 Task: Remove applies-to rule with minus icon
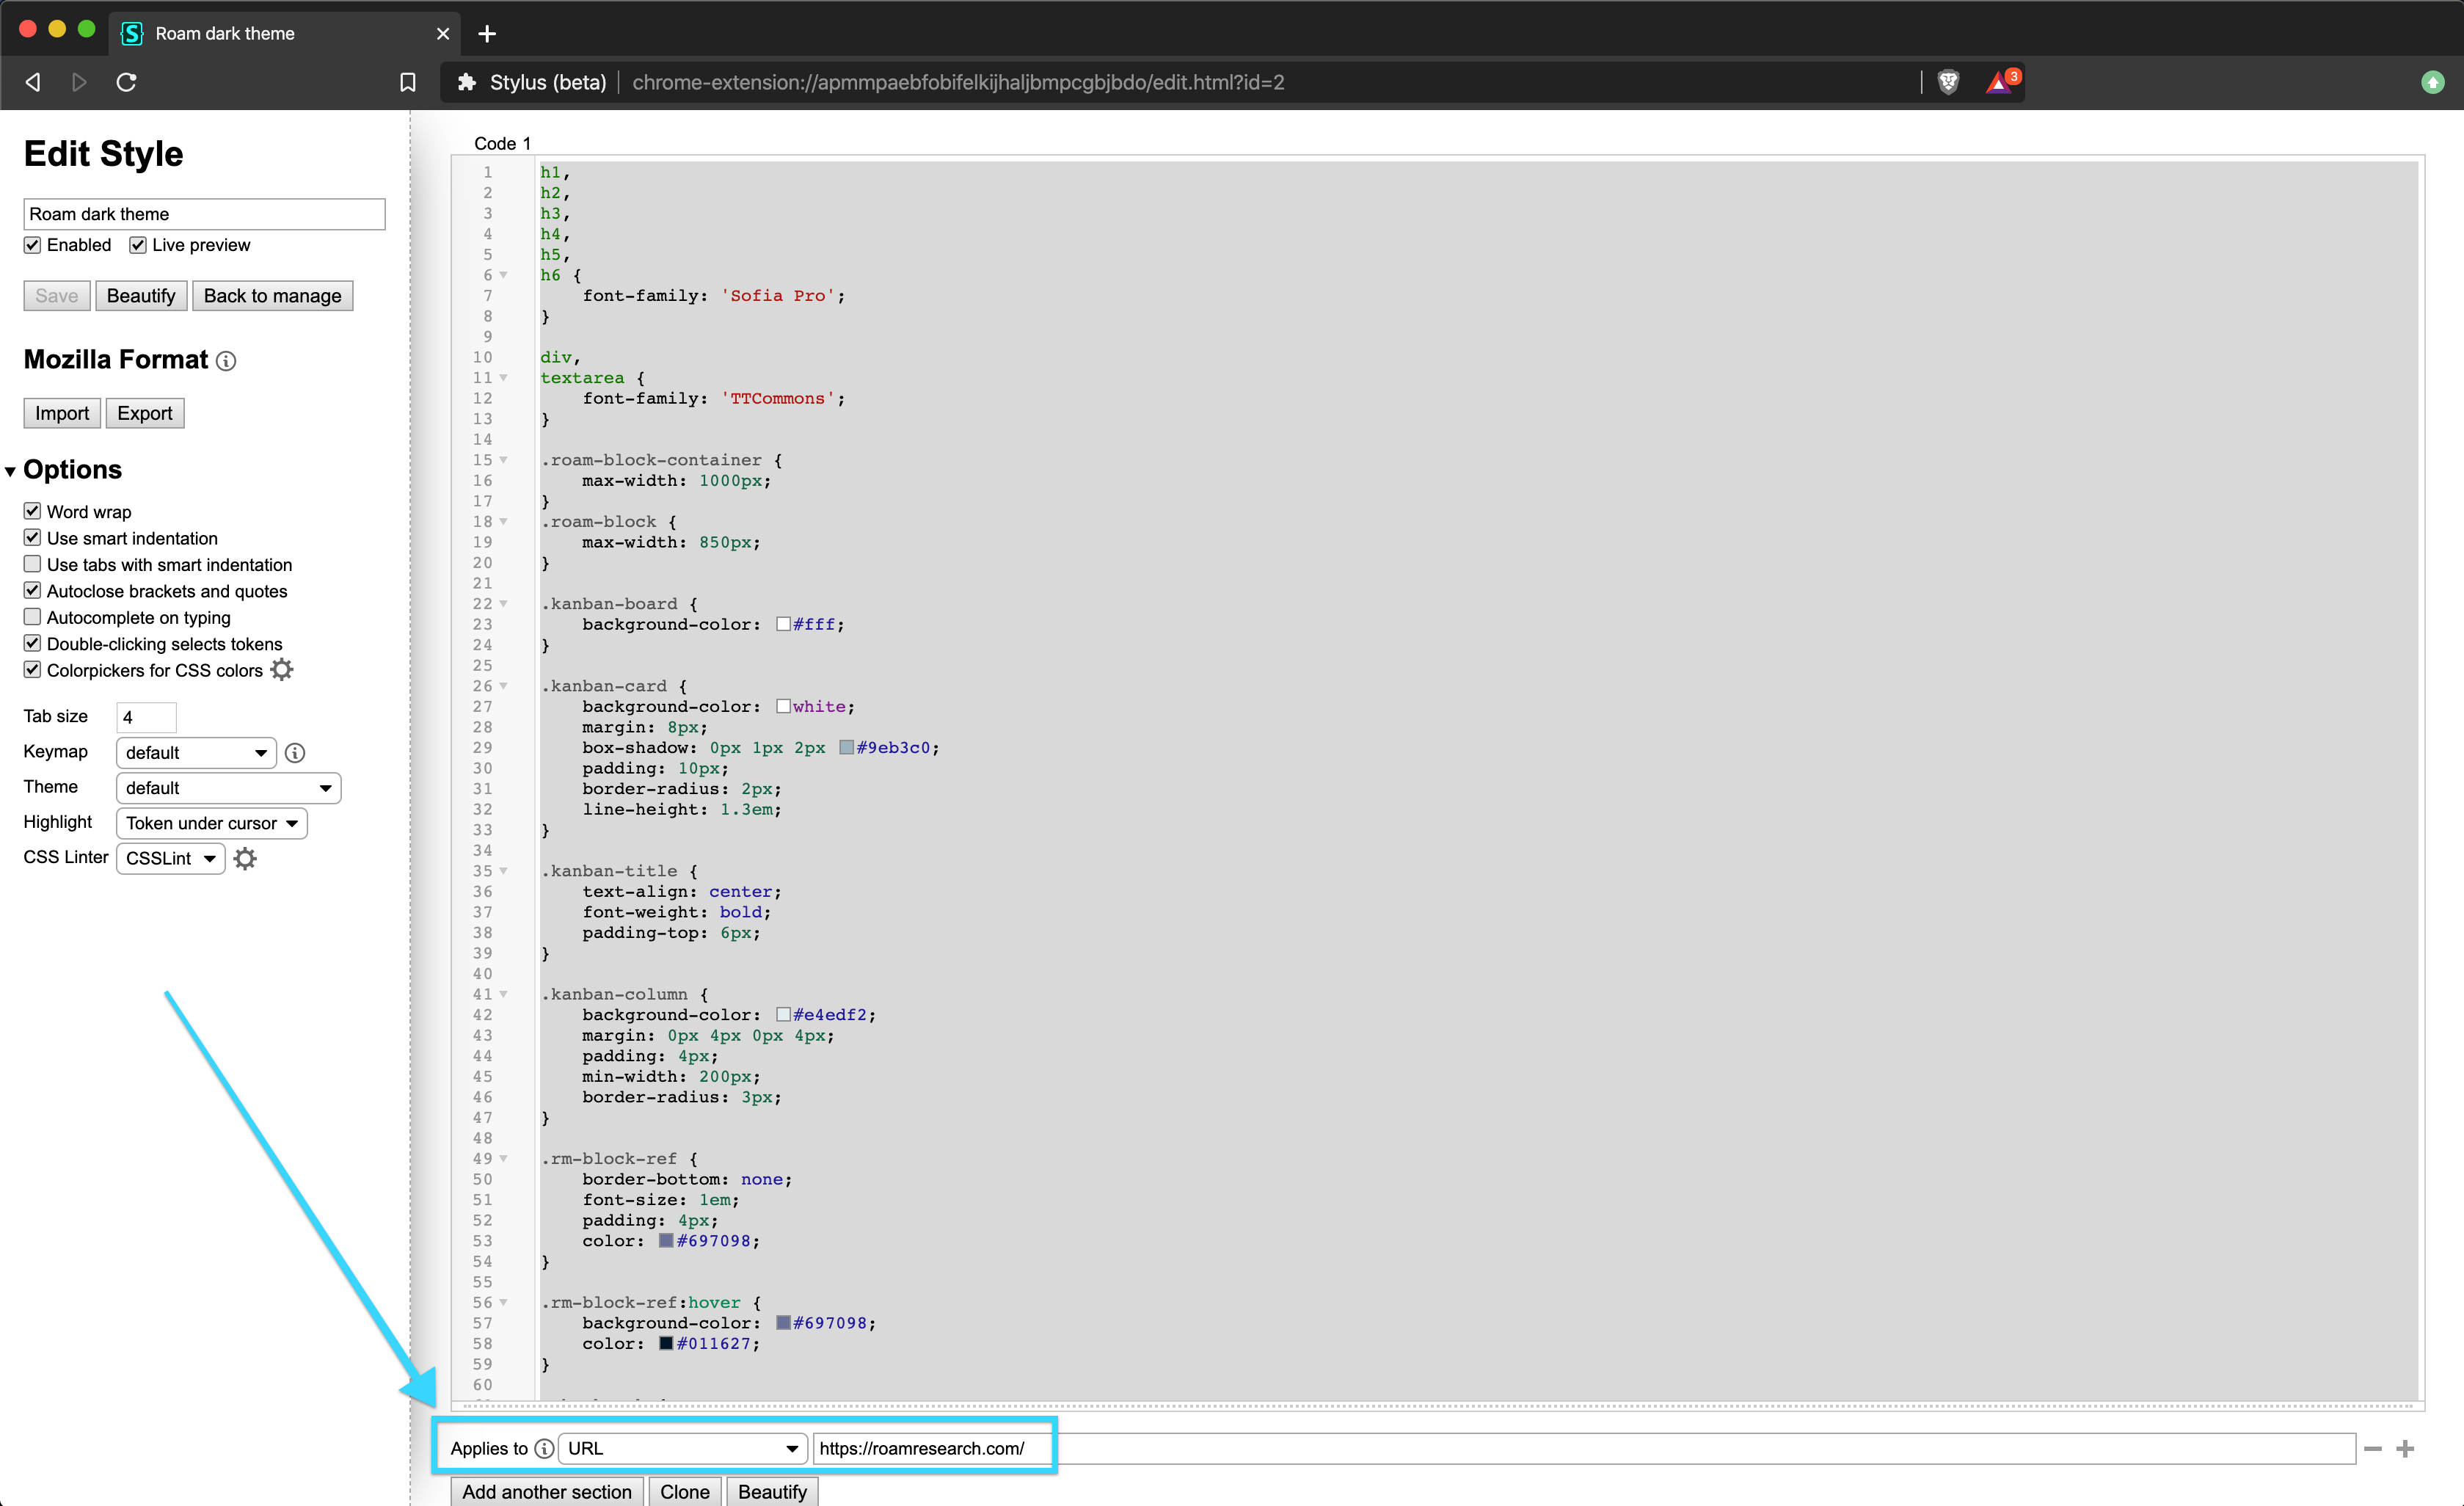coord(2373,1449)
